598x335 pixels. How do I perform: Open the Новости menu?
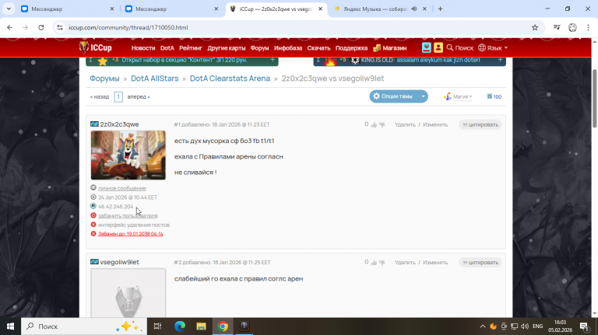coord(143,48)
